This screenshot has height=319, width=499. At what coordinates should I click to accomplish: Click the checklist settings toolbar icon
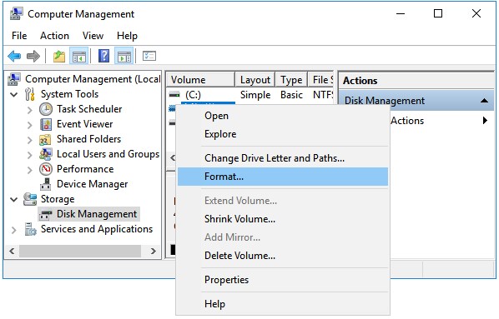coord(149,57)
